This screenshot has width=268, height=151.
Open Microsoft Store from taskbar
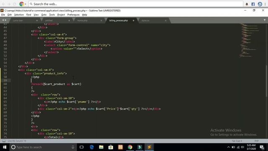point(111,147)
